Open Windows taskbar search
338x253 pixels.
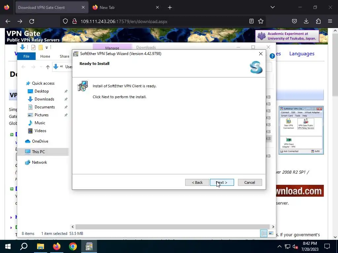[x=24, y=246]
